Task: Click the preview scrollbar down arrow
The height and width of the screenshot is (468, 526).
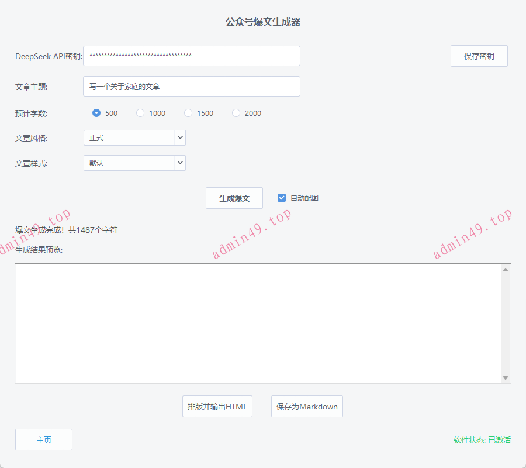Action: point(505,377)
